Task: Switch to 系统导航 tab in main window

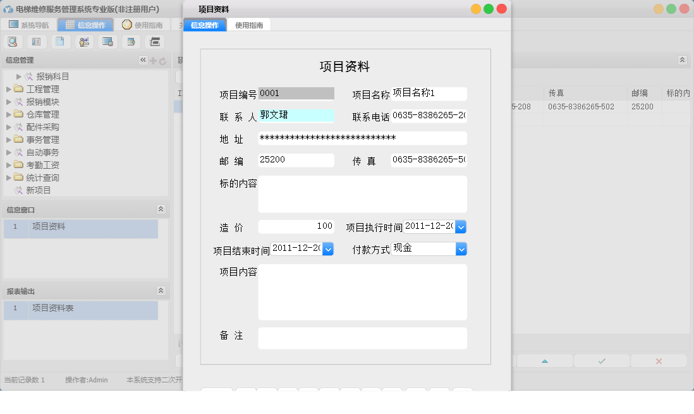Action: coord(28,25)
